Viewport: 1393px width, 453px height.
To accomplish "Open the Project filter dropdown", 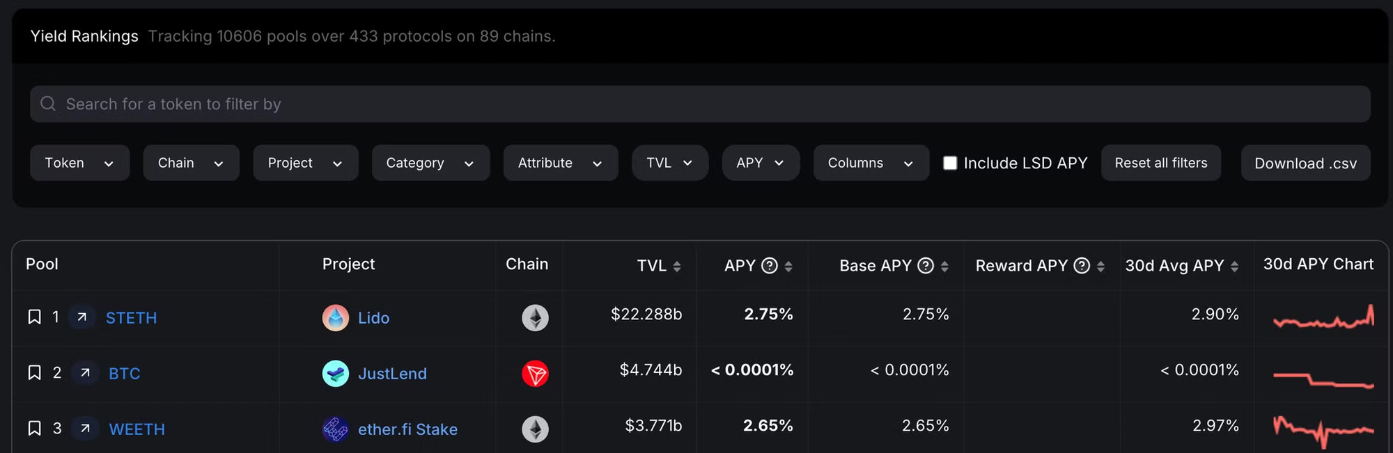I will 305,163.
